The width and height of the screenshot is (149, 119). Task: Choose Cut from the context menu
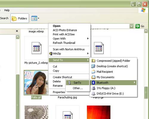click(55, 66)
